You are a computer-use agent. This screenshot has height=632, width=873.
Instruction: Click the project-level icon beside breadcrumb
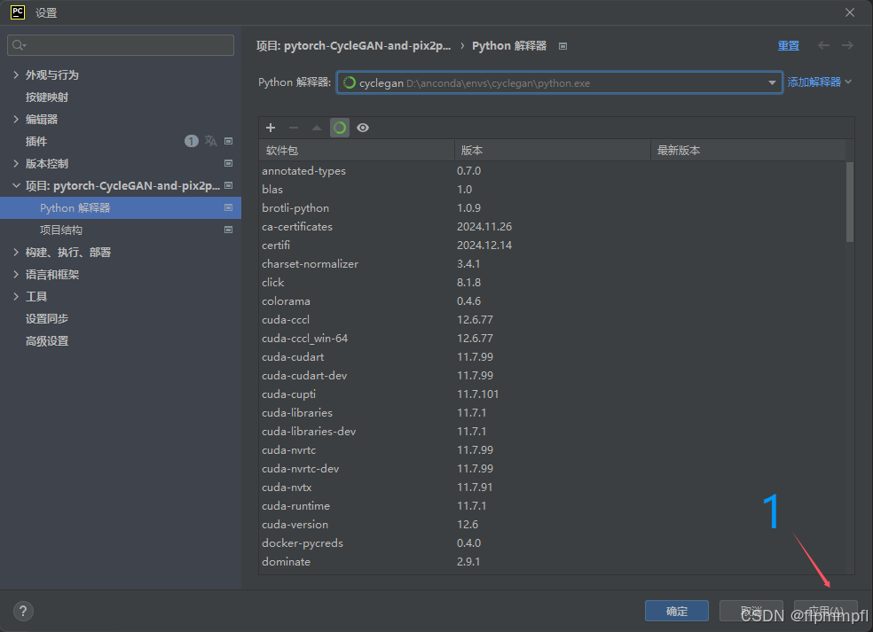click(562, 46)
